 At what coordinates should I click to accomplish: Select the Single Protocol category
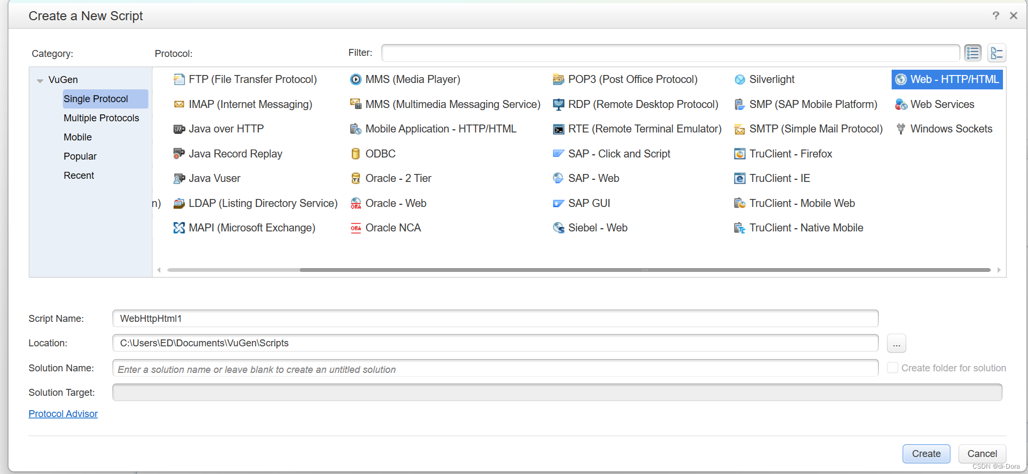pyautogui.click(x=105, y=99)
